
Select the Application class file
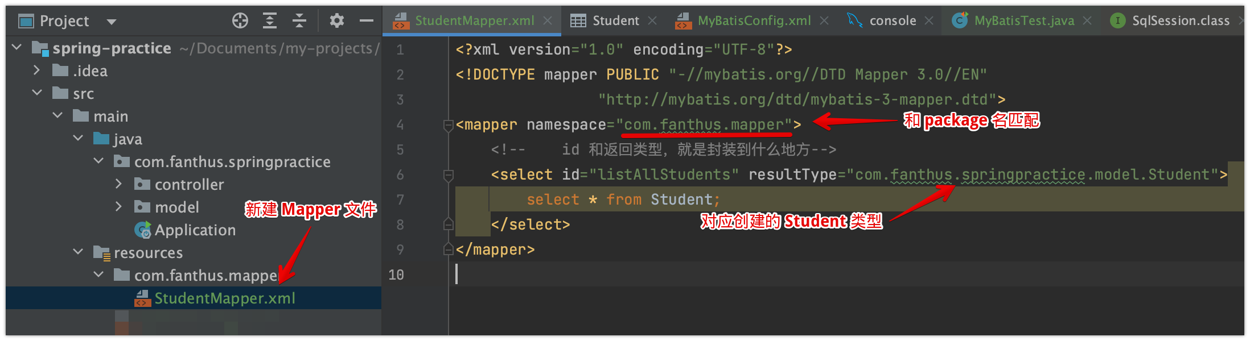pos(195,230)
